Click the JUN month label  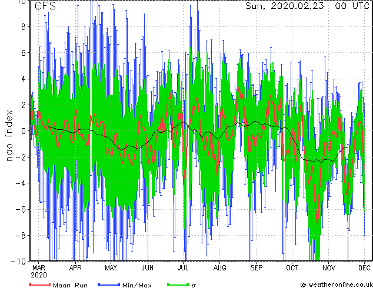click(x=148, y=268)
